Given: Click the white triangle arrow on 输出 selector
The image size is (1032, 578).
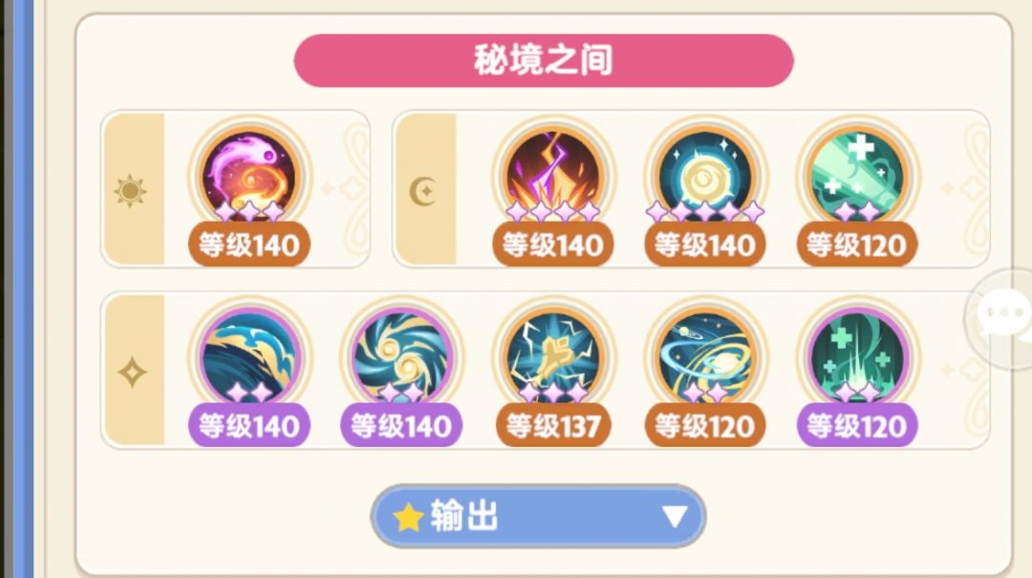Looking at the screenshot, I should pos(675,517).
